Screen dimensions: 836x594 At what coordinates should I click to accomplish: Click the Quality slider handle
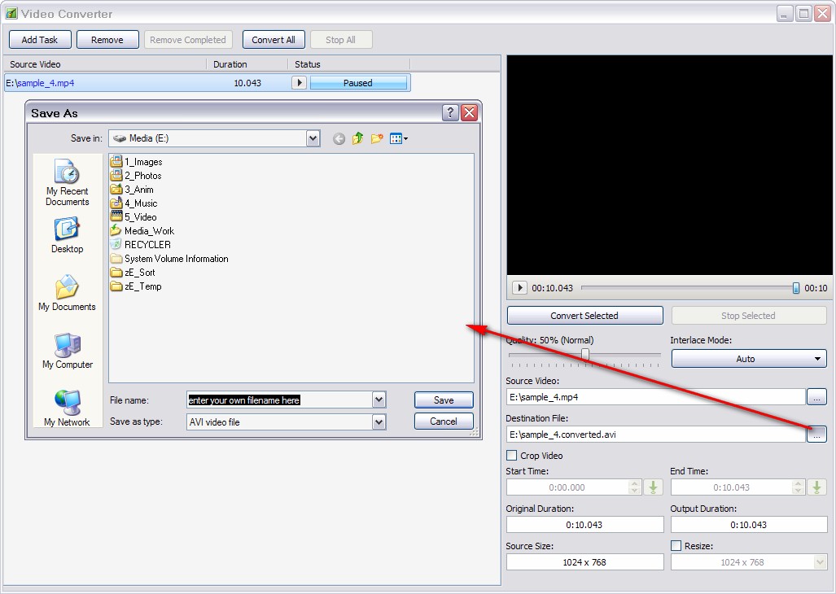click(x=584, y=354)
